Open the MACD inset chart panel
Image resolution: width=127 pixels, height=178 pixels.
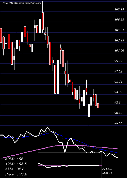click(x=70, y=165)
